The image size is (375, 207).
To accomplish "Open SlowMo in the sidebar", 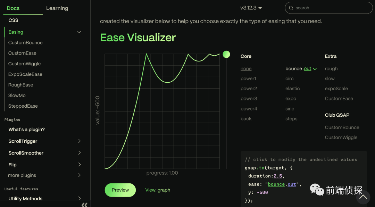I will point(17,95).
